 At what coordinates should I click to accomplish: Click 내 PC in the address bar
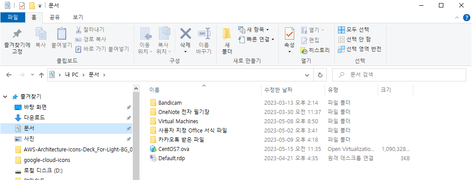[71, 75]
